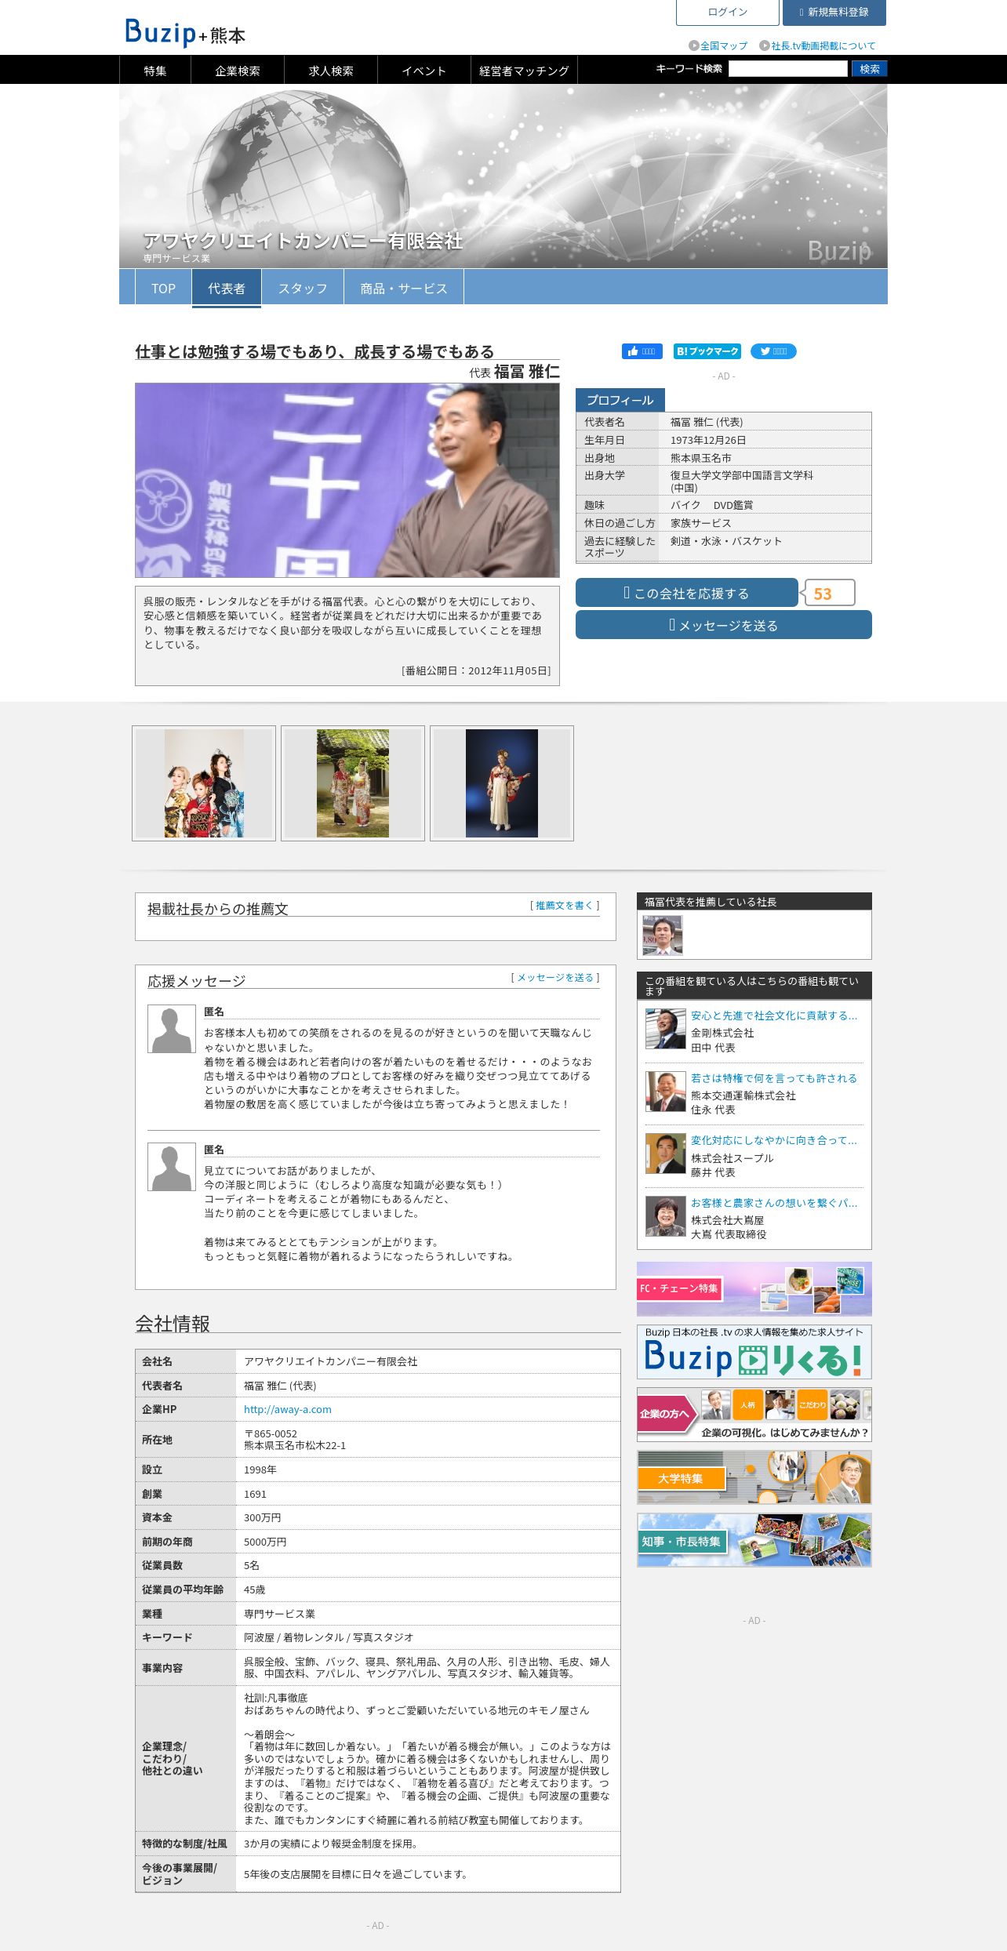Screen dimensions: 1007x1951
Task: Click the 会社情報 section heading
Action: click(x=173, y=1324)
